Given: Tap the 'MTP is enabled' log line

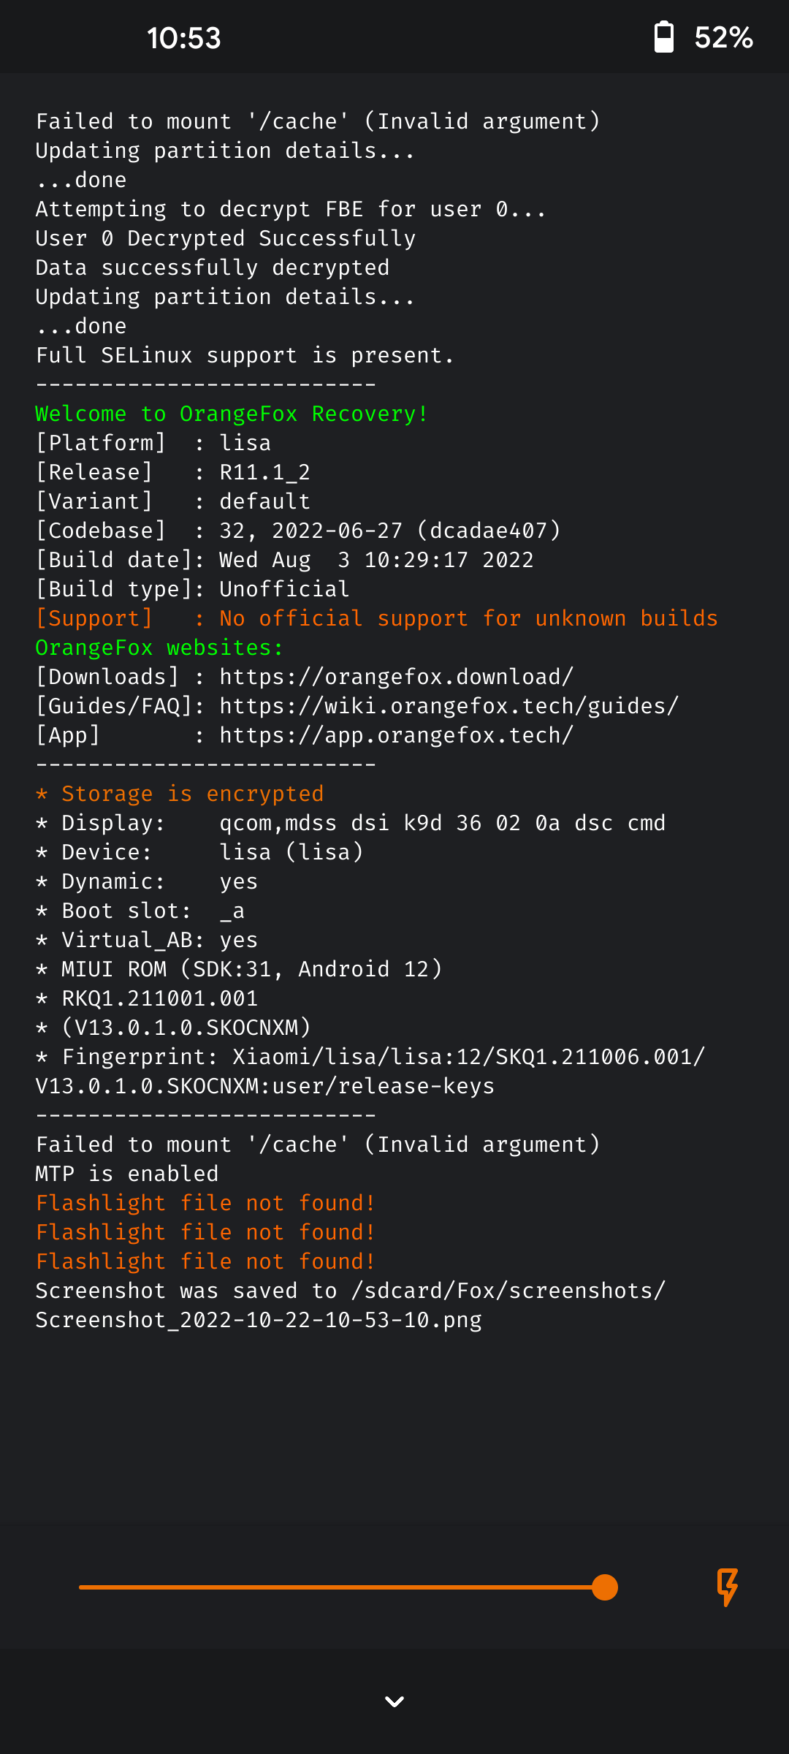Looking at the screenshot, I should pos(127,1174).
